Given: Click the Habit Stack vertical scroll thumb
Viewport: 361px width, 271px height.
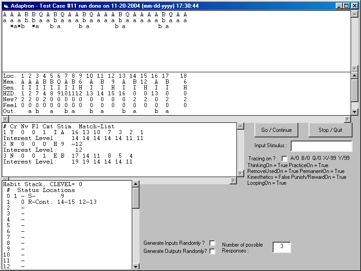Looking at the screenshot, I should (x=136, y=198).
